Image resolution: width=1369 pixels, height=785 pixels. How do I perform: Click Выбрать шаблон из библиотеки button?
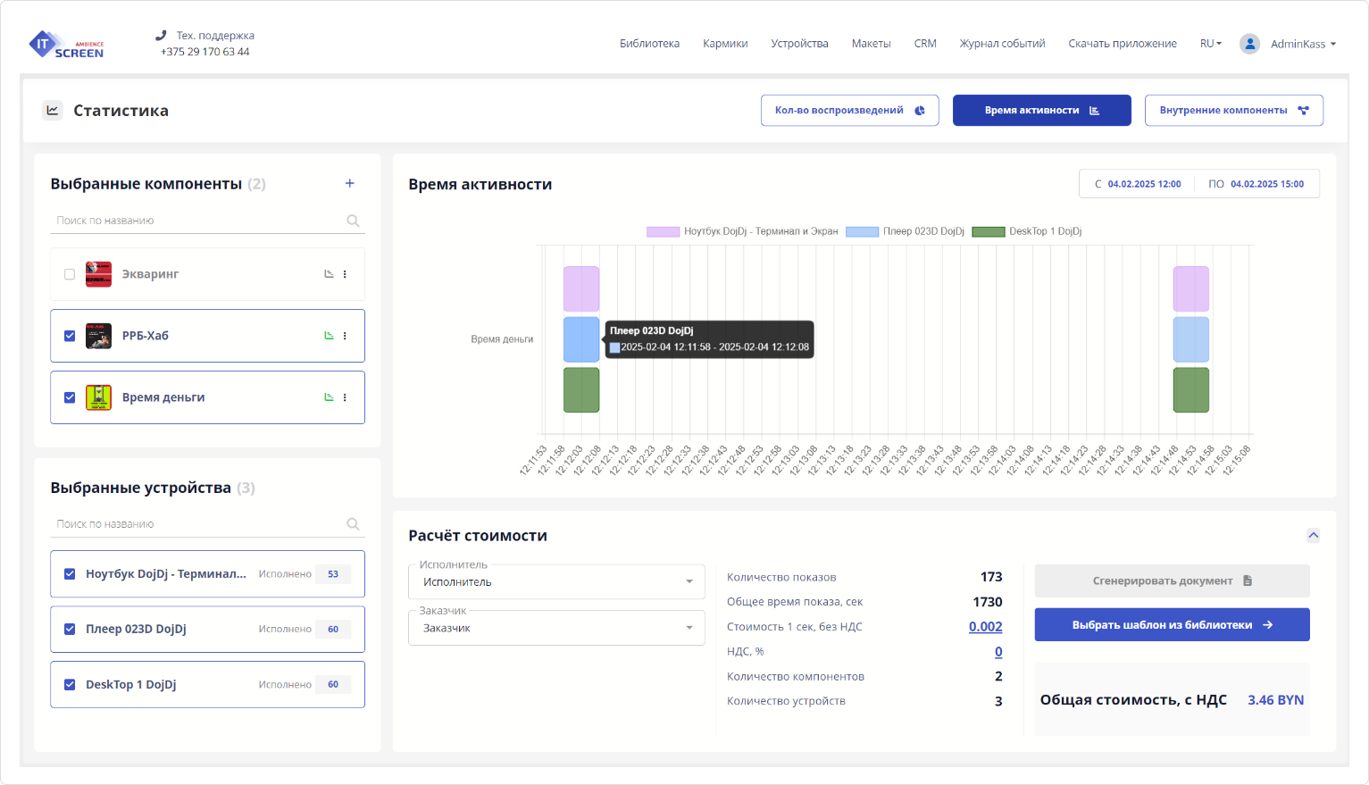pos(1172,625)
